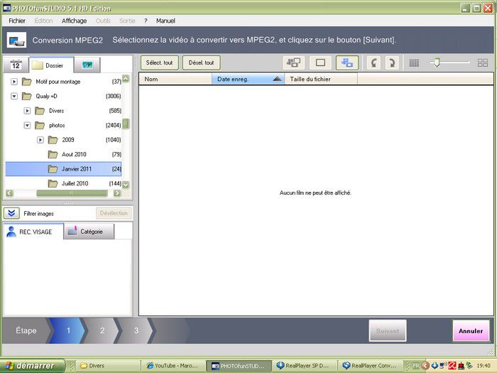This screenshot has height=373, width=497.
Task: Toggle the highlighted folder-linked view button
Action: [347, 63]
